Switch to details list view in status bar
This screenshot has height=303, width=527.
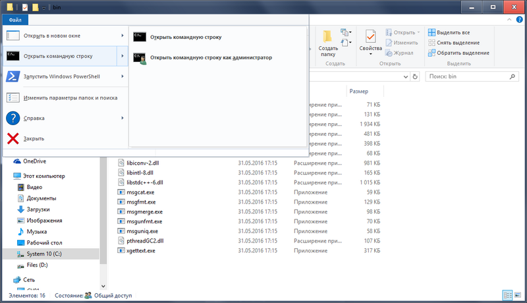click(x=508, y=296)
